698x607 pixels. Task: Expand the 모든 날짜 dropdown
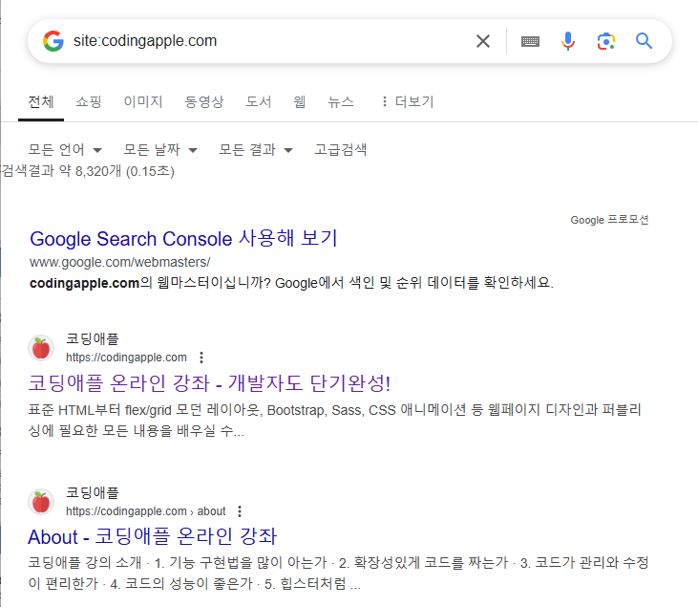pyautogui.click(x=160, y=150)
